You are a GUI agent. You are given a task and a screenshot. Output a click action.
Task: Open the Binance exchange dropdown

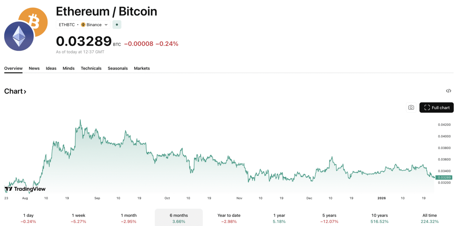click(106, 25)
